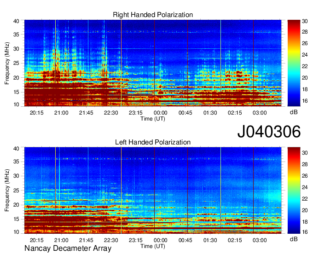The image size is (313, 254).
Task: Click the top plot's "Frequency (MHz)" axis label
Action: click(7, 63)
